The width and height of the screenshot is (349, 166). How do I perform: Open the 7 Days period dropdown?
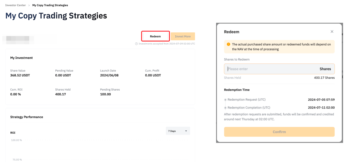click(178, 131)
